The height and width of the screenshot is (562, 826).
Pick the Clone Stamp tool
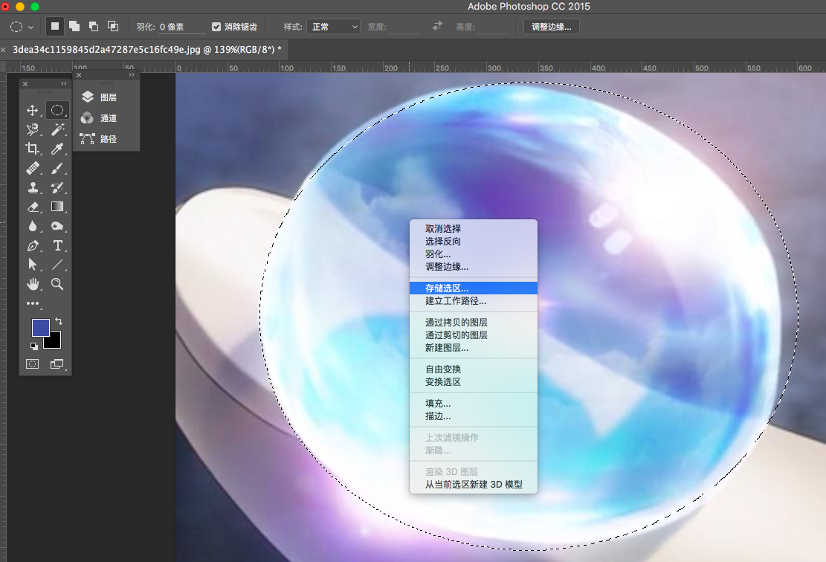click(x=33, y=187)
